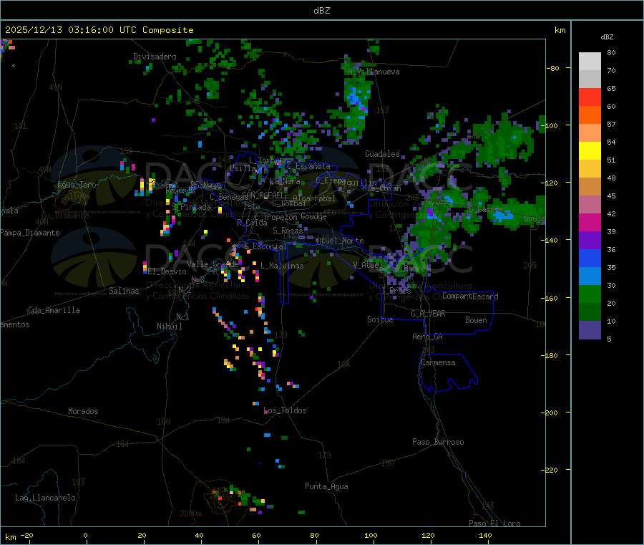Image resolution: width=644 pixels, height=545 pixels.
Task: Click the Paso_Barroso map label
Action: (438, 443)
